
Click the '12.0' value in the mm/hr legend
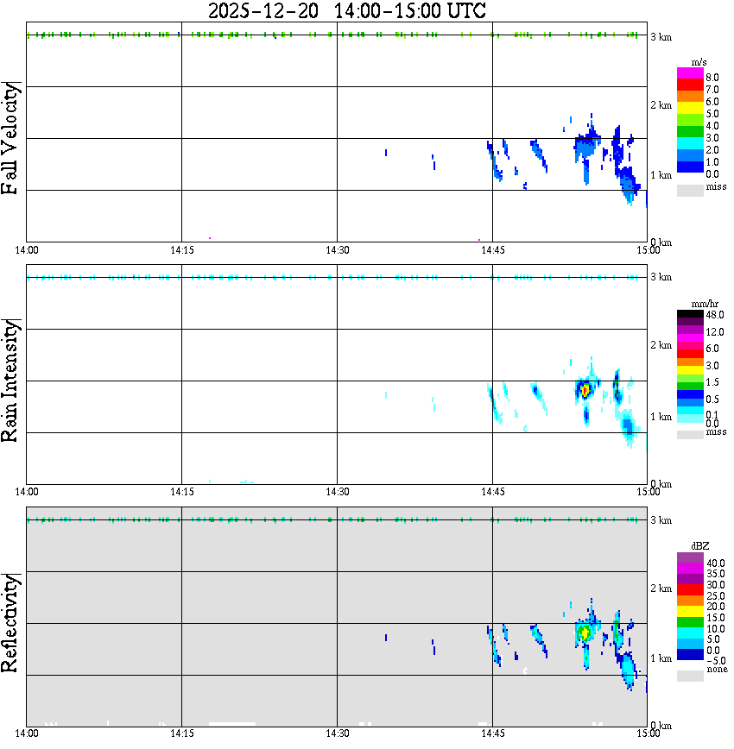pos(715,332)
